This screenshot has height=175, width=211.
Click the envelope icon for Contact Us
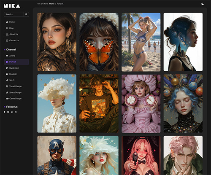coord(7,40)
